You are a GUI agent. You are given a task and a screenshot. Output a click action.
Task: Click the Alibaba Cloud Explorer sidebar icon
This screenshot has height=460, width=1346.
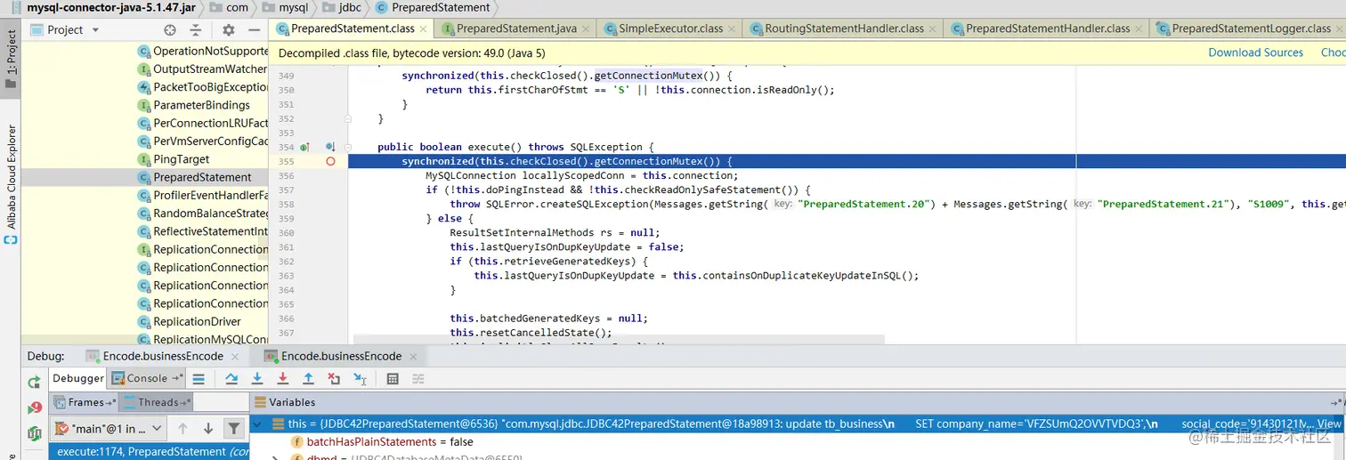click(11, 240)
